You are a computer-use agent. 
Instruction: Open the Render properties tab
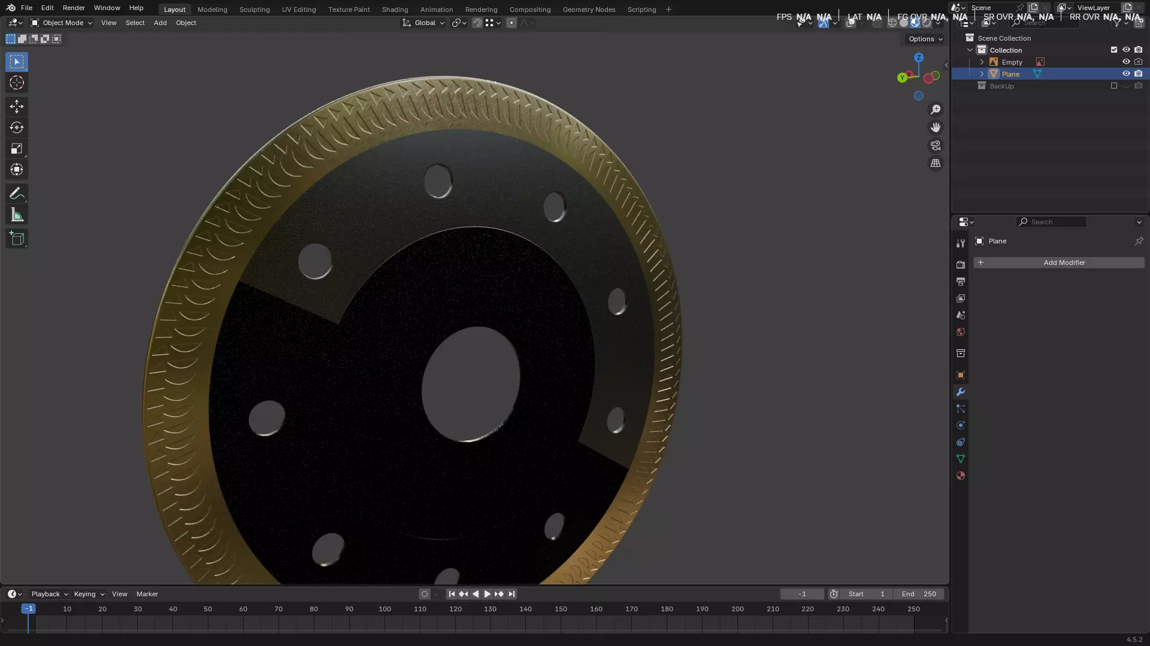(x=961, y=264)
